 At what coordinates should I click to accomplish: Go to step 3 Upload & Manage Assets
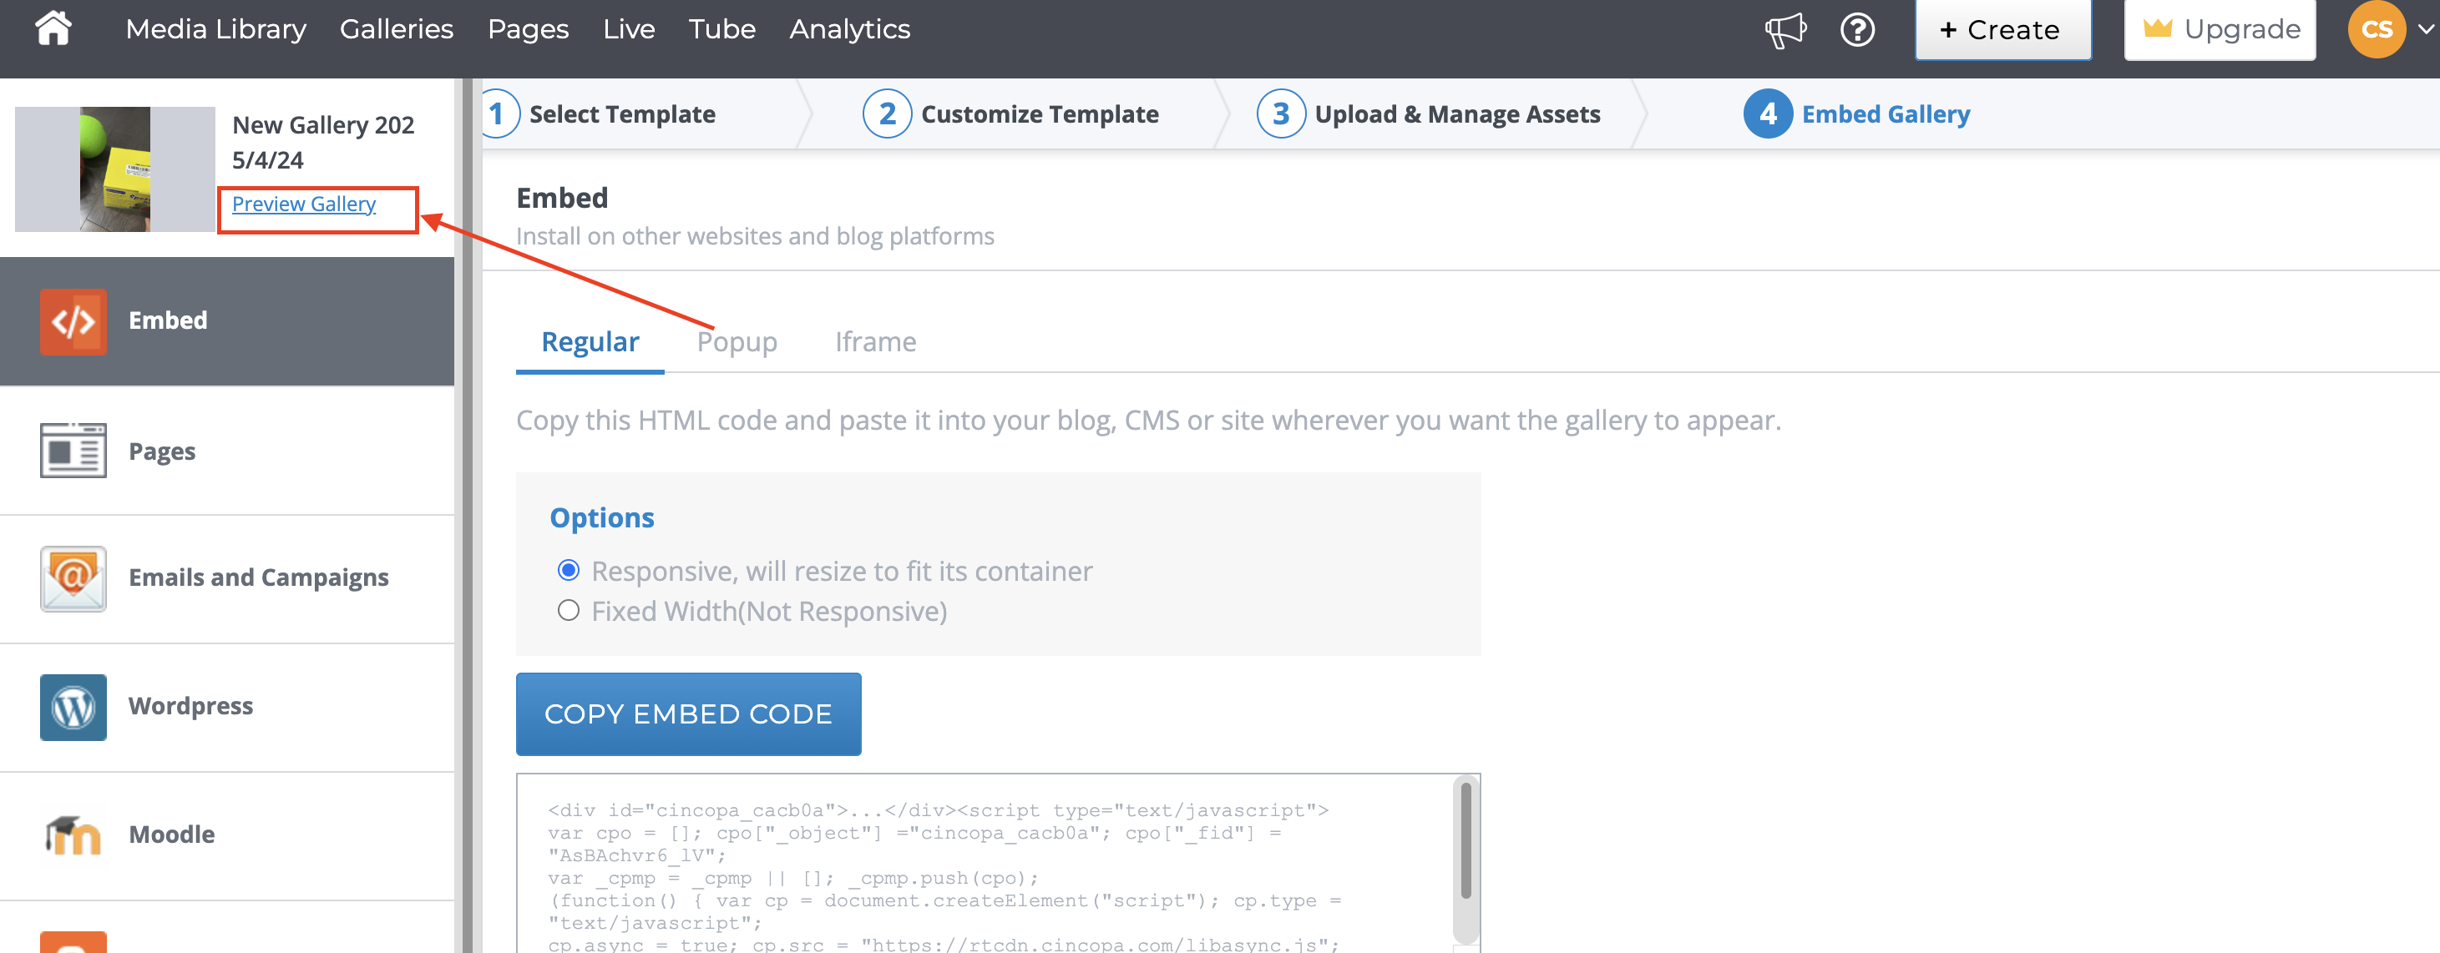pyautogui.click(x=1429, y=113)
